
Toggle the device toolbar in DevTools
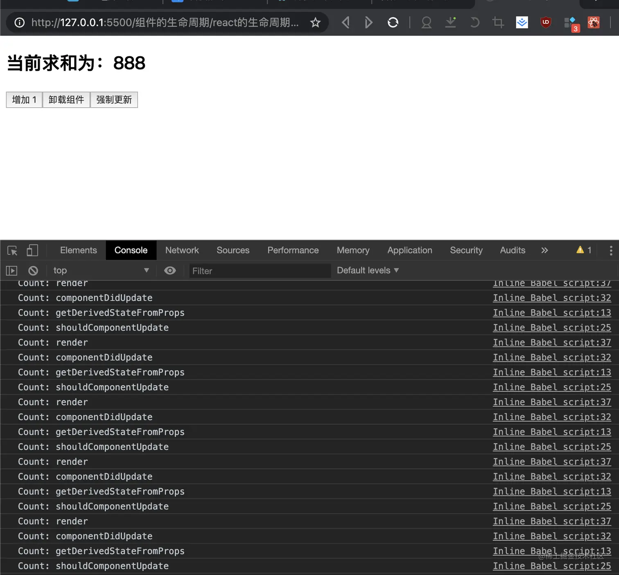pos(32,250)
